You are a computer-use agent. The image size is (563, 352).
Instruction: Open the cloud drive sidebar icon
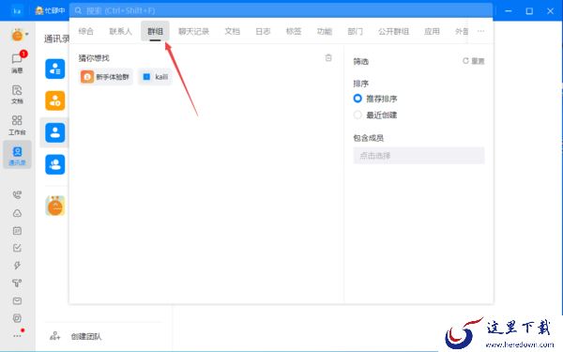point(17,213)
